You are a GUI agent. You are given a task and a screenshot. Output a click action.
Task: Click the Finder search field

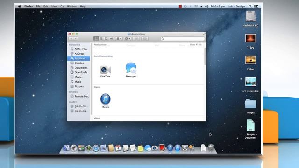(183, 39)
